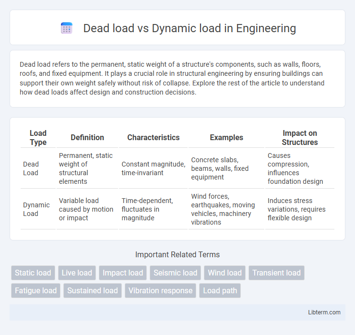Click the page title Dead load vs Dynamic load
The height and width of the screenshot is (335, 355).
tap(189, 28)
